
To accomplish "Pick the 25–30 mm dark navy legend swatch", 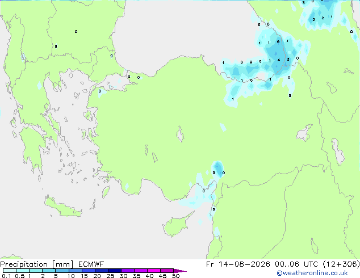I will click(115, 271).
